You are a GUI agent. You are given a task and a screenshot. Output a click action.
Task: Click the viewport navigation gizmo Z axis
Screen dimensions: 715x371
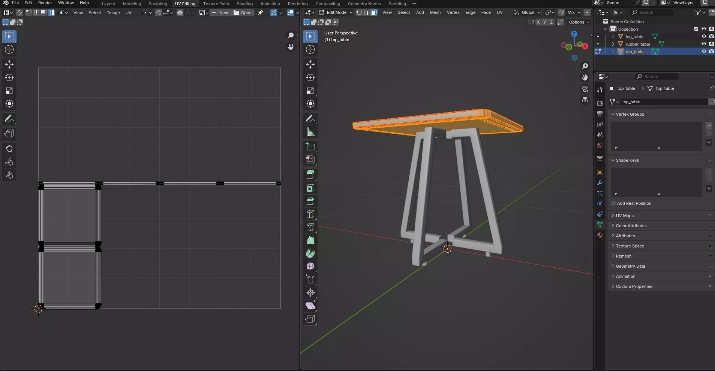574,34
